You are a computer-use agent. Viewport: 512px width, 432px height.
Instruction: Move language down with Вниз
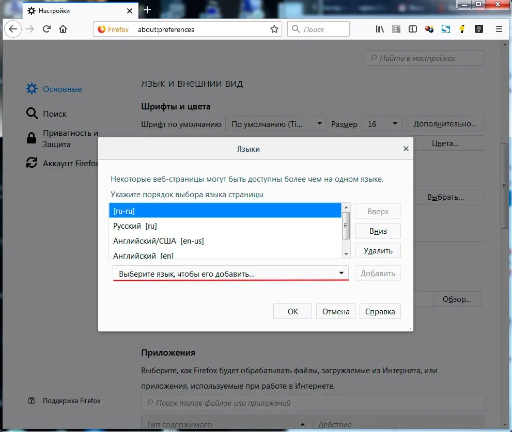378,231
